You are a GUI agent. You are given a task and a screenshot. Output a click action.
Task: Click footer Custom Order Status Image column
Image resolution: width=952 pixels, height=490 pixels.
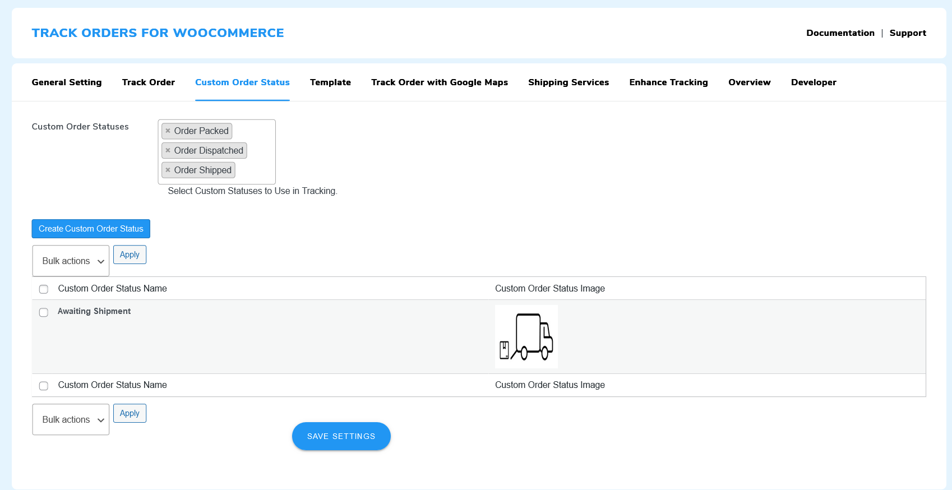coord(550,385)
